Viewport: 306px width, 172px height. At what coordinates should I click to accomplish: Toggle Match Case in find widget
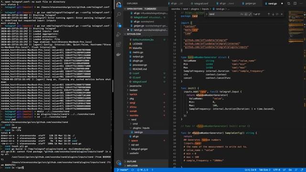tap(242, 14)
